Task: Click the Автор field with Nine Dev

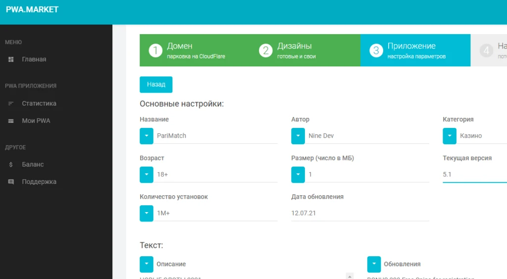Action: pyautogui.click(x=367, y=136)
